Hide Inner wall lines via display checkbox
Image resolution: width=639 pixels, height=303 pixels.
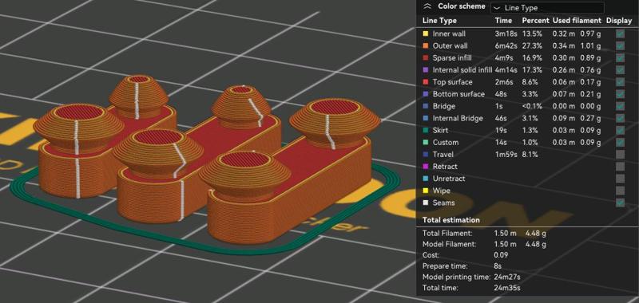pos(620,33)
